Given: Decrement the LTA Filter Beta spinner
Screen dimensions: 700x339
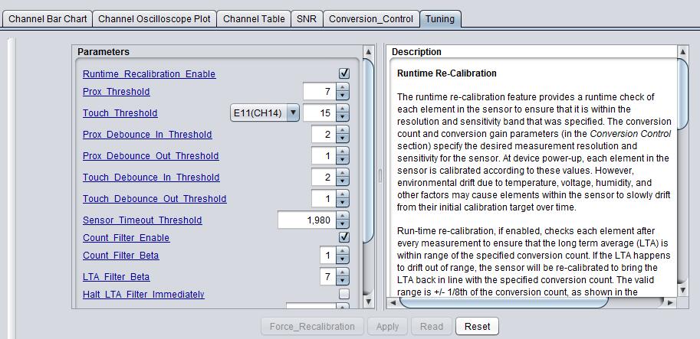Looking at the screenshot, I should (x=342, y=281).
